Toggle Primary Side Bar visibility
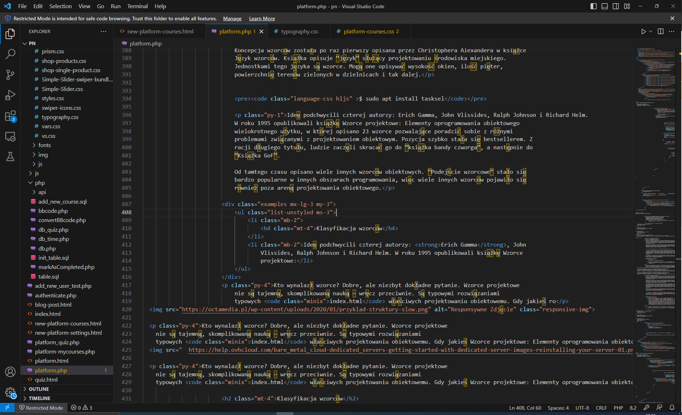Screen dimensions: 682x415 593,6
